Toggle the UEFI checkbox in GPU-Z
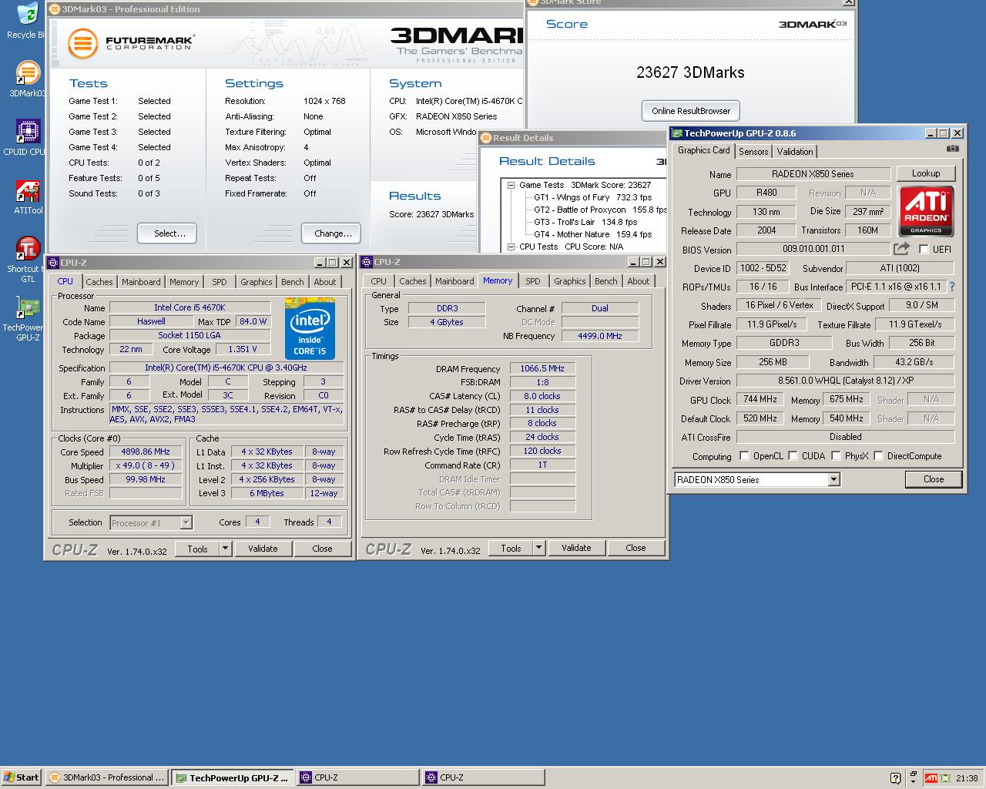The width and height of the screenshot is (986, 789). (x=924, y=250)
